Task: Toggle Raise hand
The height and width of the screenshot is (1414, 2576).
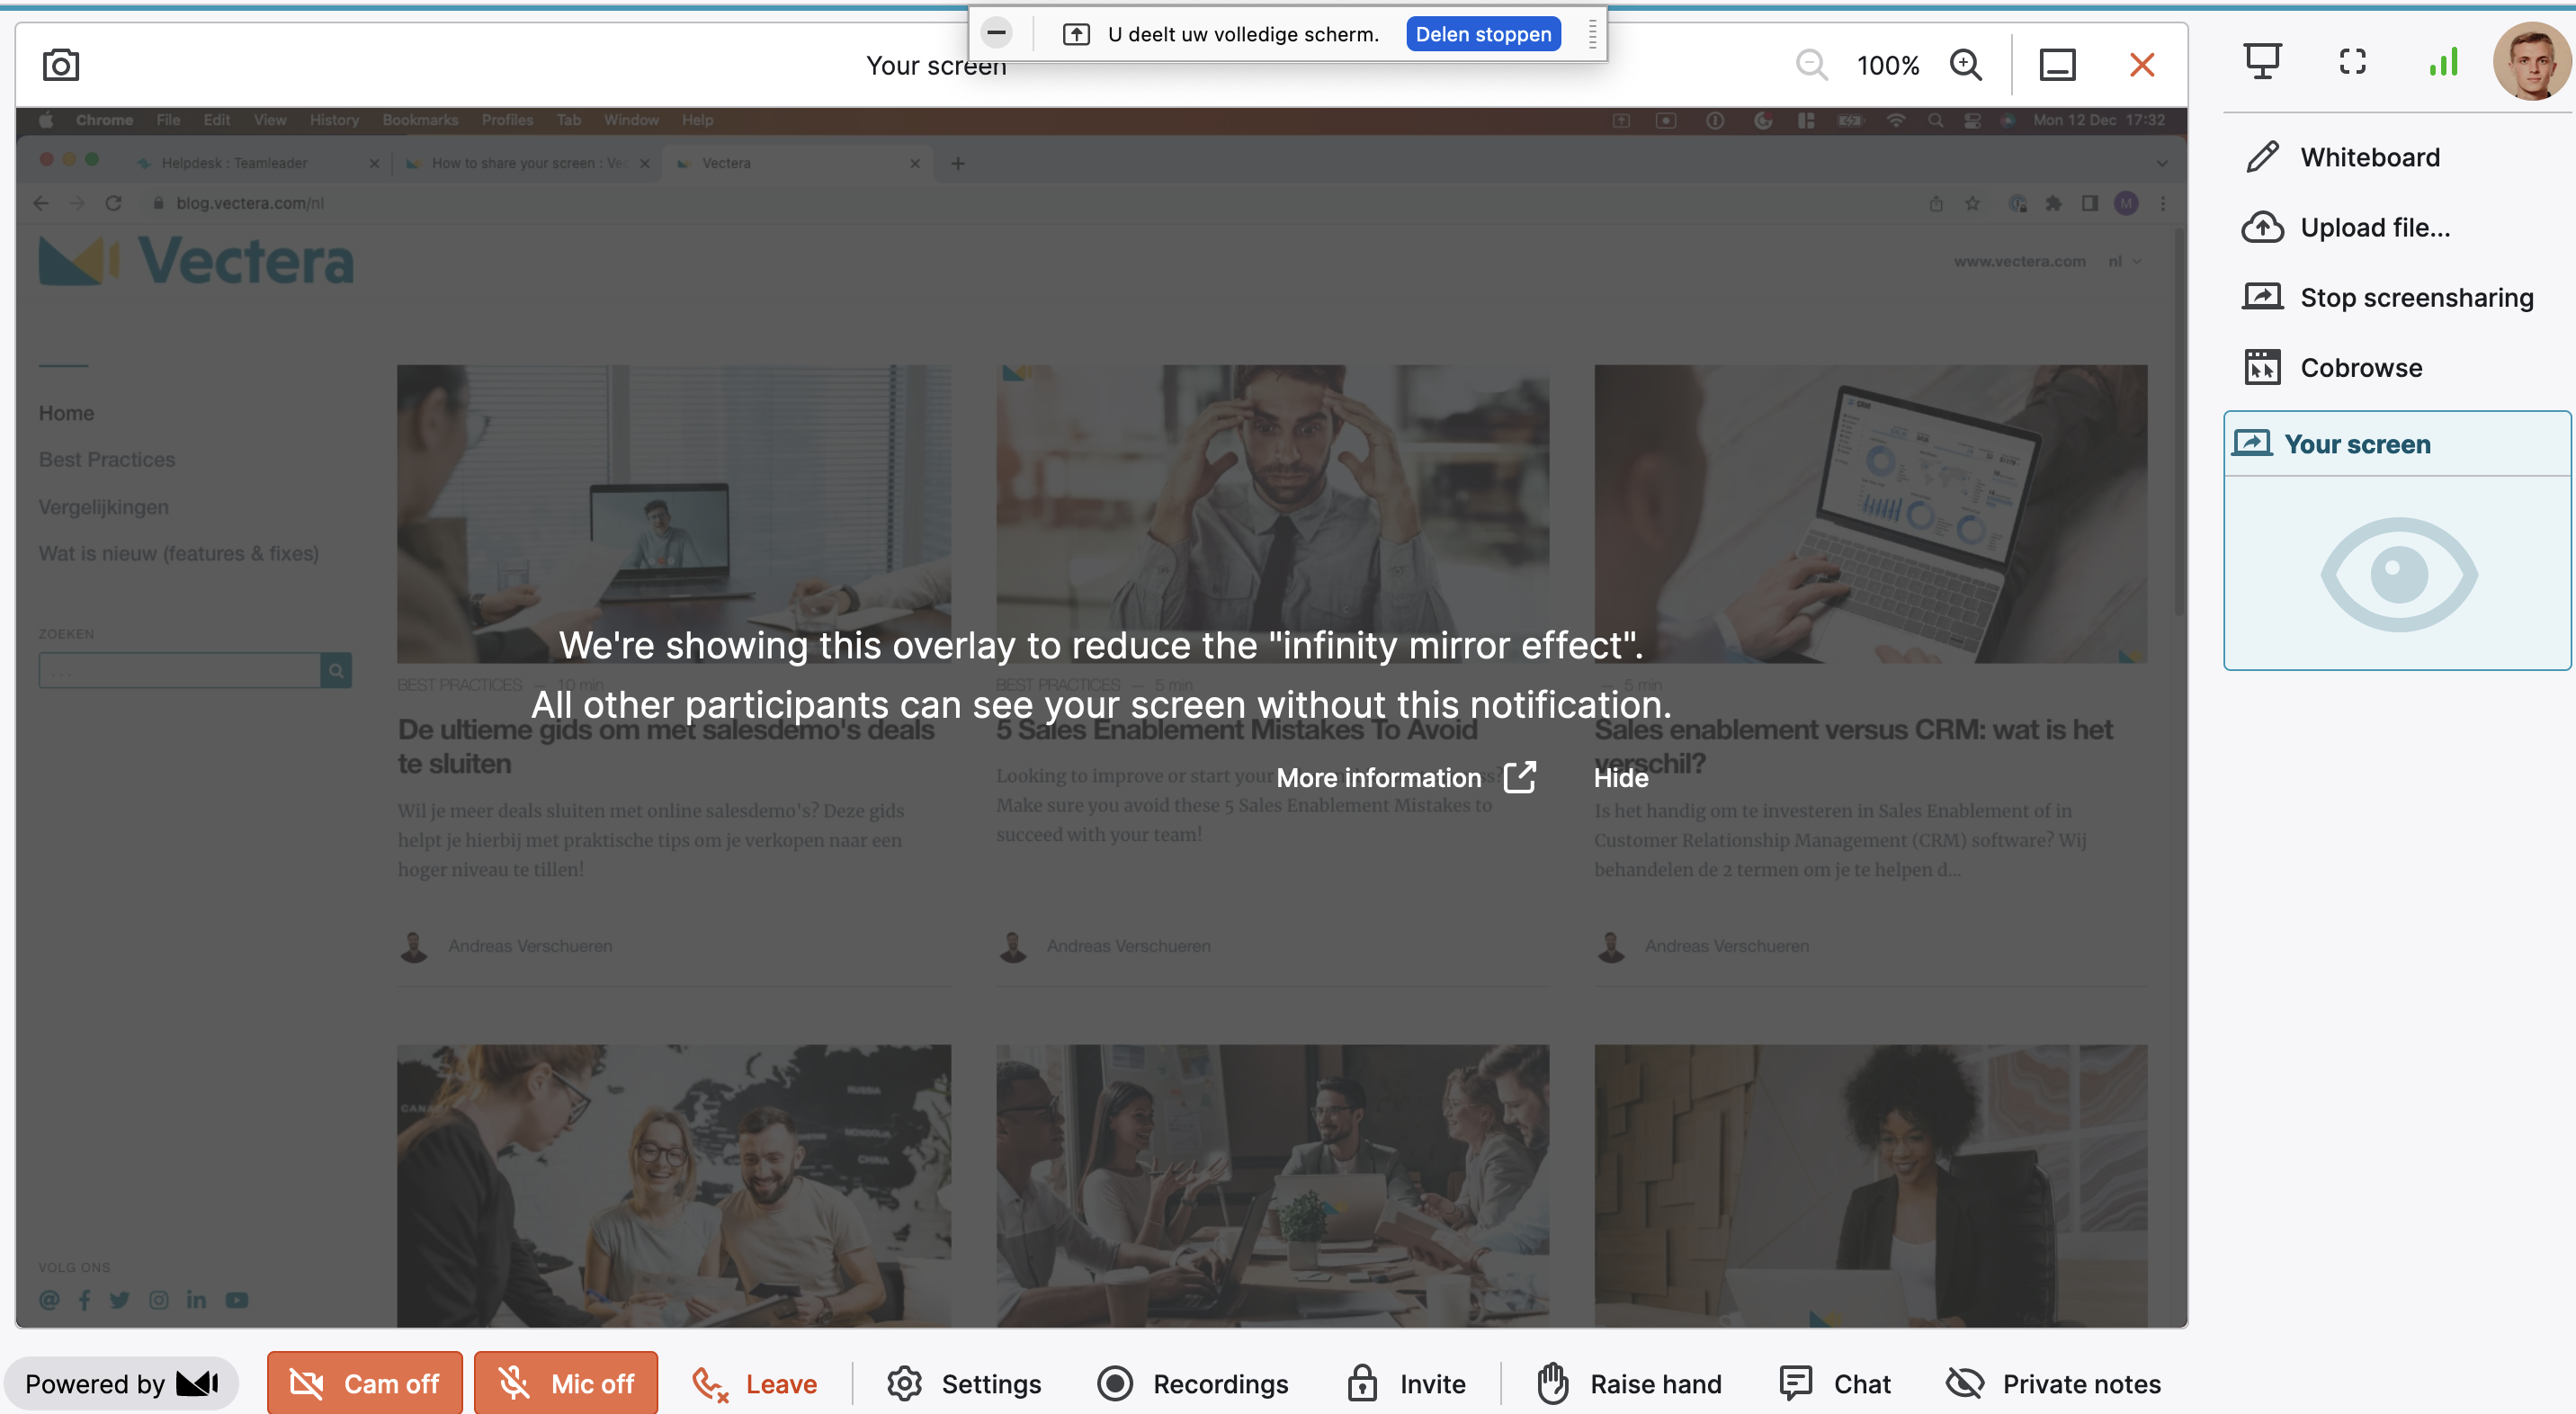Action: [1629, 1383]
